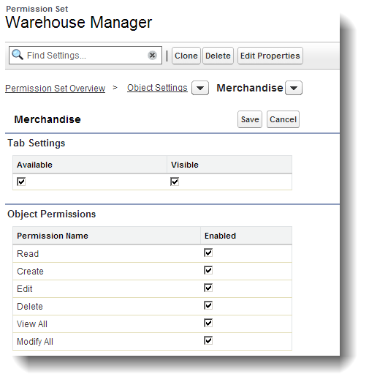
Task: Uncheck the Available tab setting
Action: click(21, 182)
